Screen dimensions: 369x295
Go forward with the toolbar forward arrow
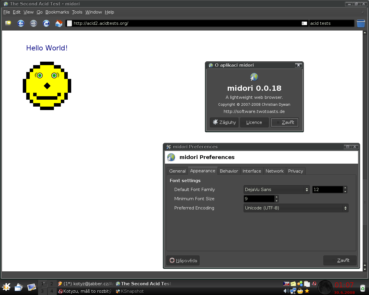[33, 23]
